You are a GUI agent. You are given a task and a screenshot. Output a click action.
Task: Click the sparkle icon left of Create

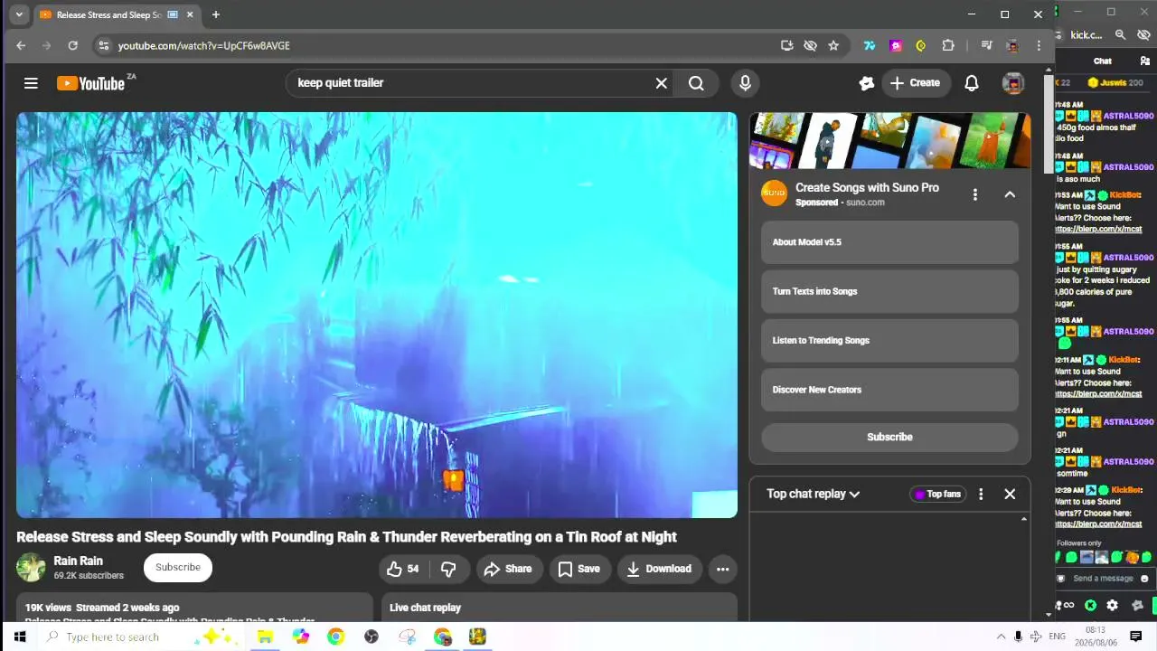[x=867, y=83]
